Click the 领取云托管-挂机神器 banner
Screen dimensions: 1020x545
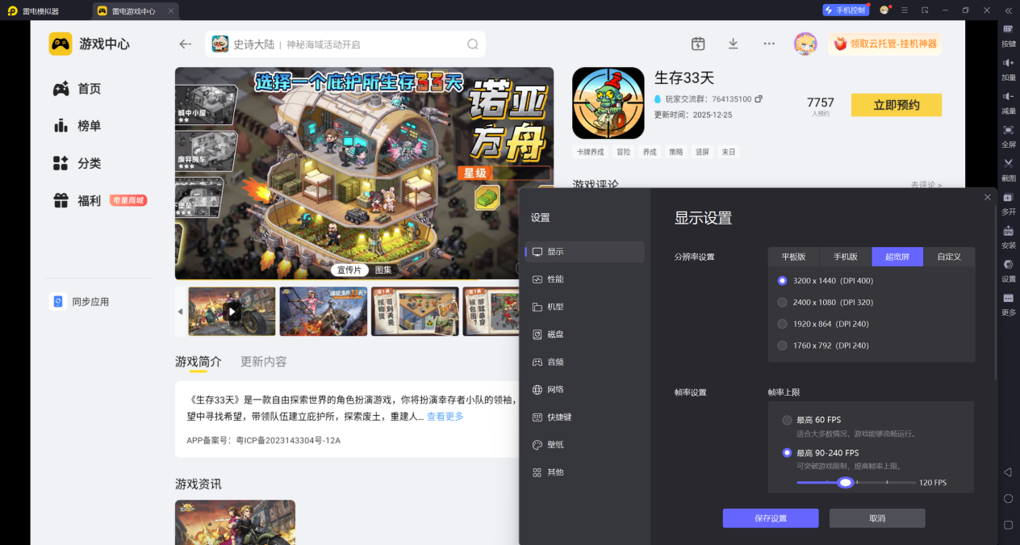coord(885,44)
